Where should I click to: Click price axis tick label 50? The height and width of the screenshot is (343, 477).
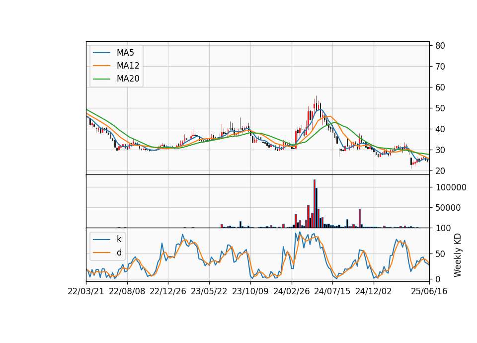click(x=440, y=108)
